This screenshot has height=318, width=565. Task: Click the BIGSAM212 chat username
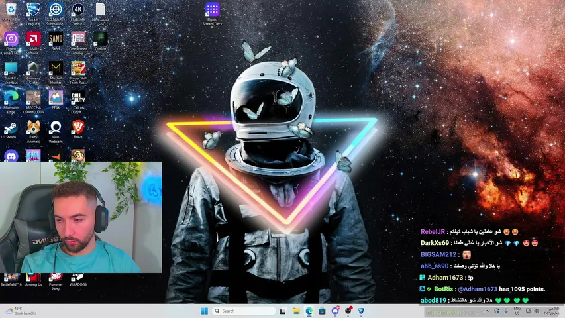point(438,254)
